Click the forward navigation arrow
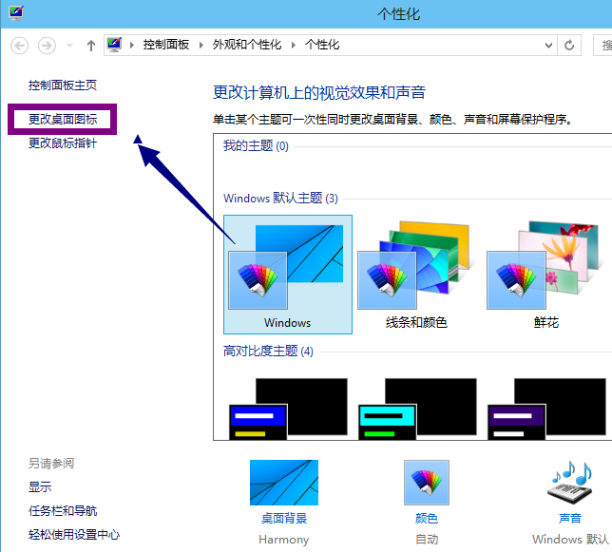 47,45
